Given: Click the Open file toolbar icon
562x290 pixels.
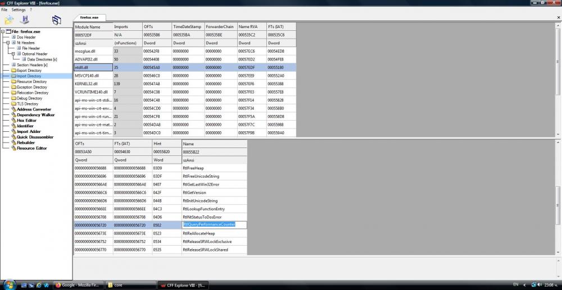Looking at the screenshot, I should coord(10,20).
